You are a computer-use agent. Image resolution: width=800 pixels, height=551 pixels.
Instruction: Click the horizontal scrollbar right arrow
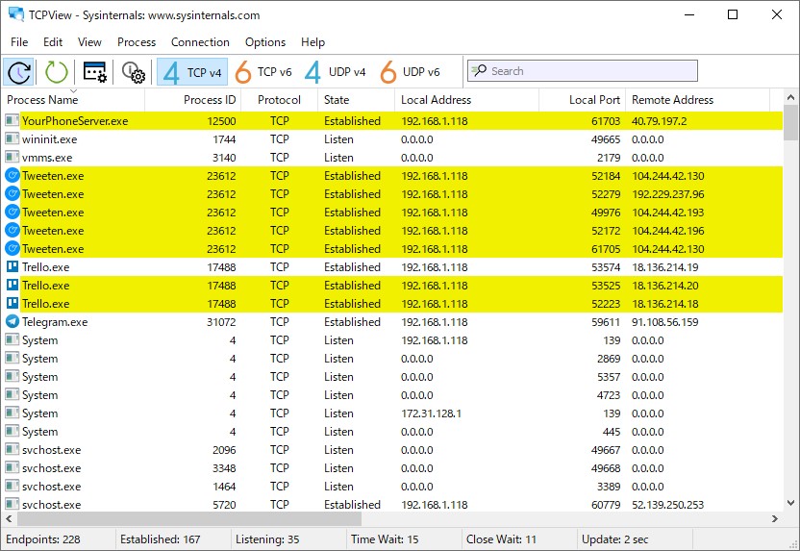point(775,519)
